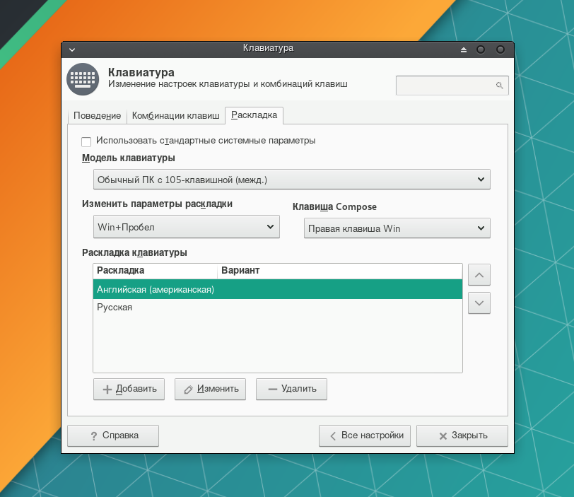574x497 pixels.
Task: Click the "Удалить" button
Action: (291, 389)
